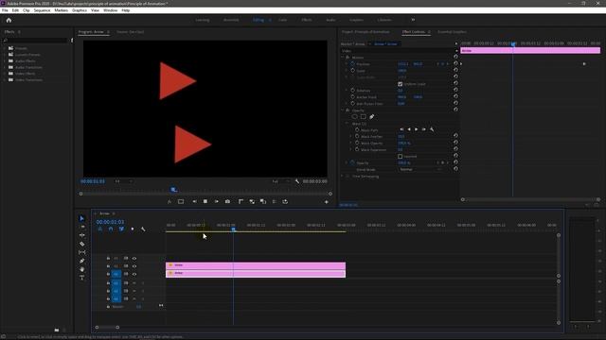Open the Clip menu

[x=26, y=10]
